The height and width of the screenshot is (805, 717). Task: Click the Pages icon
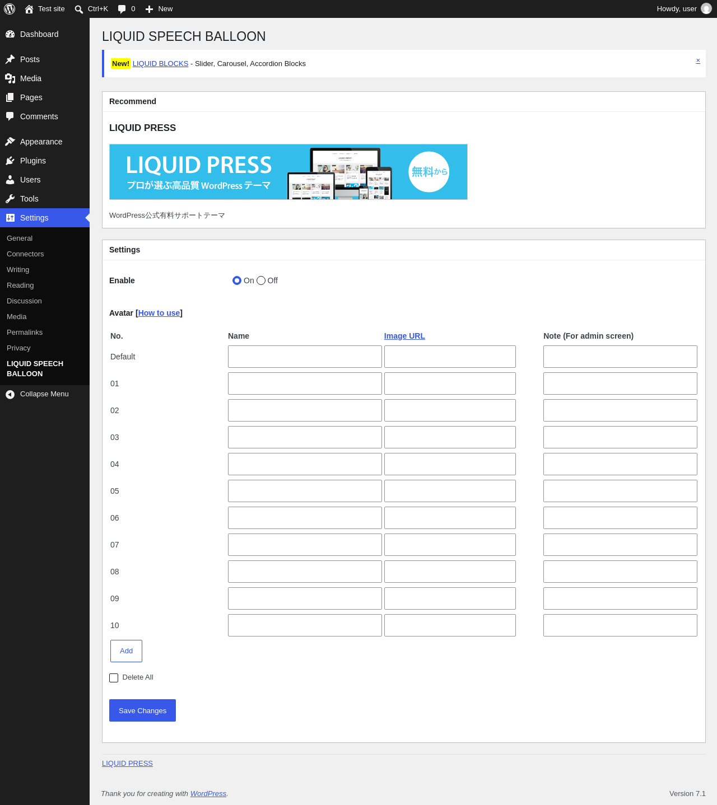click(10, 97)
